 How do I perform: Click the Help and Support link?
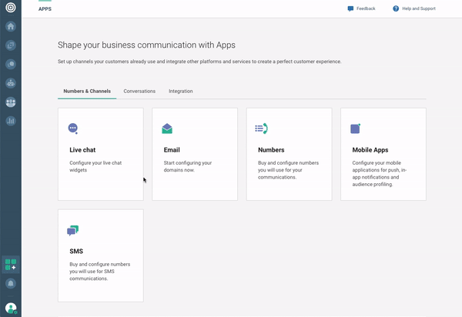tap(418, 8)
